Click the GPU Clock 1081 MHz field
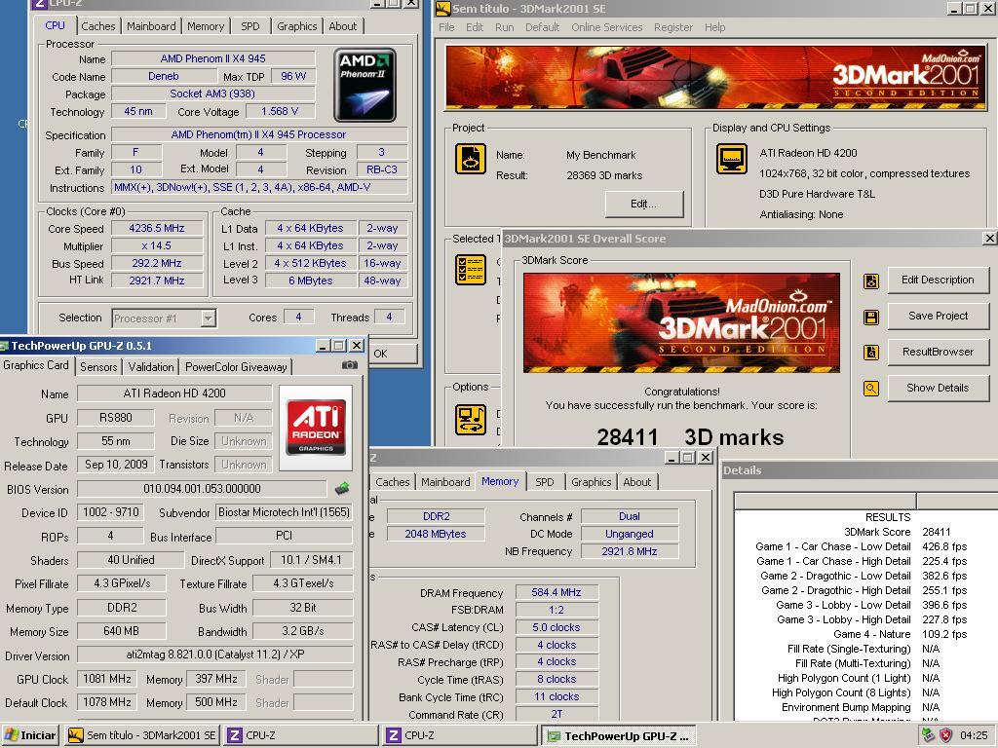Screen dimensions: 998x748 pyautogui.click(x=107, y=679)
